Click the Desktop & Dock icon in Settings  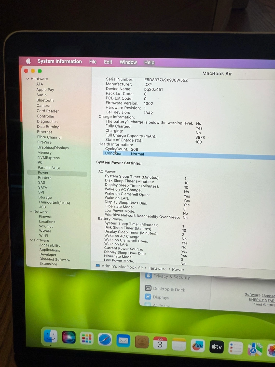click(x=148, y=288)
